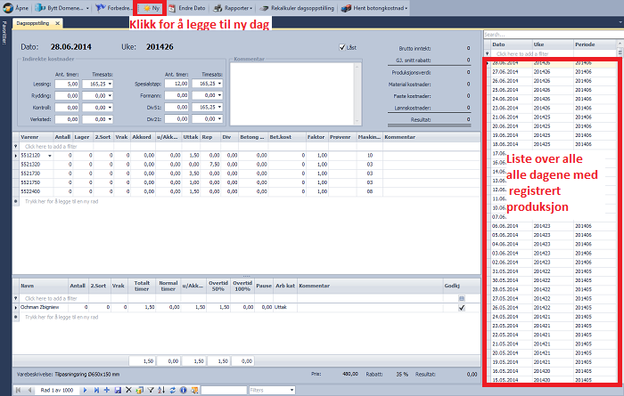Expand the Filters dropdown in bottom bar
Viewport: 624px width, 396px height.
(291, 390)
